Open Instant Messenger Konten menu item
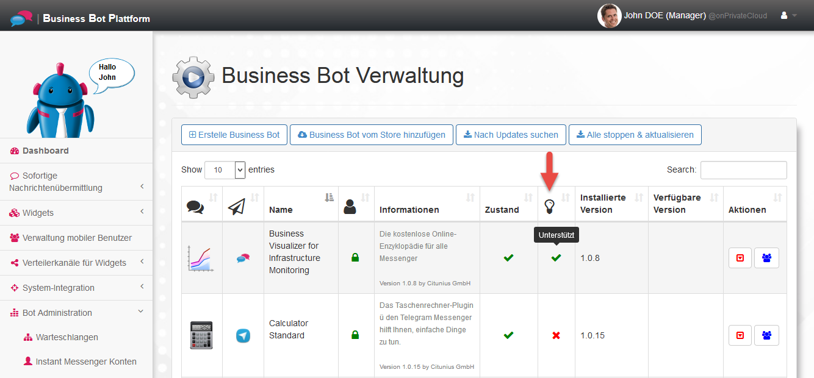Image resolution: width=814 pixels, height=378 pixels. point(85,362)
